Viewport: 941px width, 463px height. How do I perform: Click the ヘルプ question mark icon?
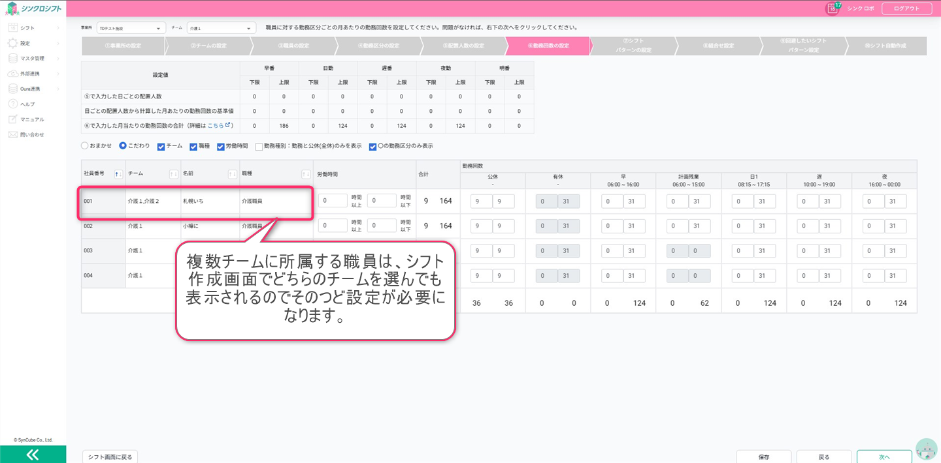(12, 104)
